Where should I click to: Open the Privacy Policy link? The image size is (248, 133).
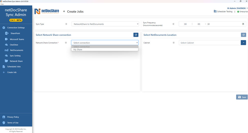point(13,117)
